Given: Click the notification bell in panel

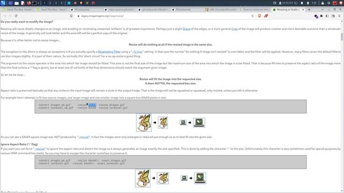Looking at the screenshot, I should point(302,3).
